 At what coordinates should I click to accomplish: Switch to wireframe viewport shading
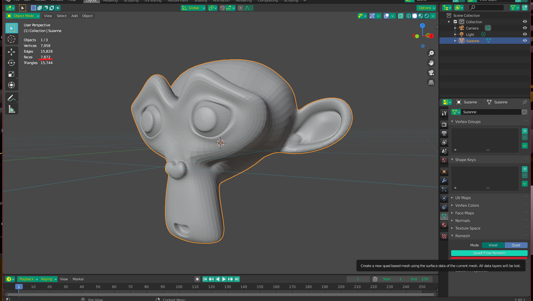pos(409,16)
